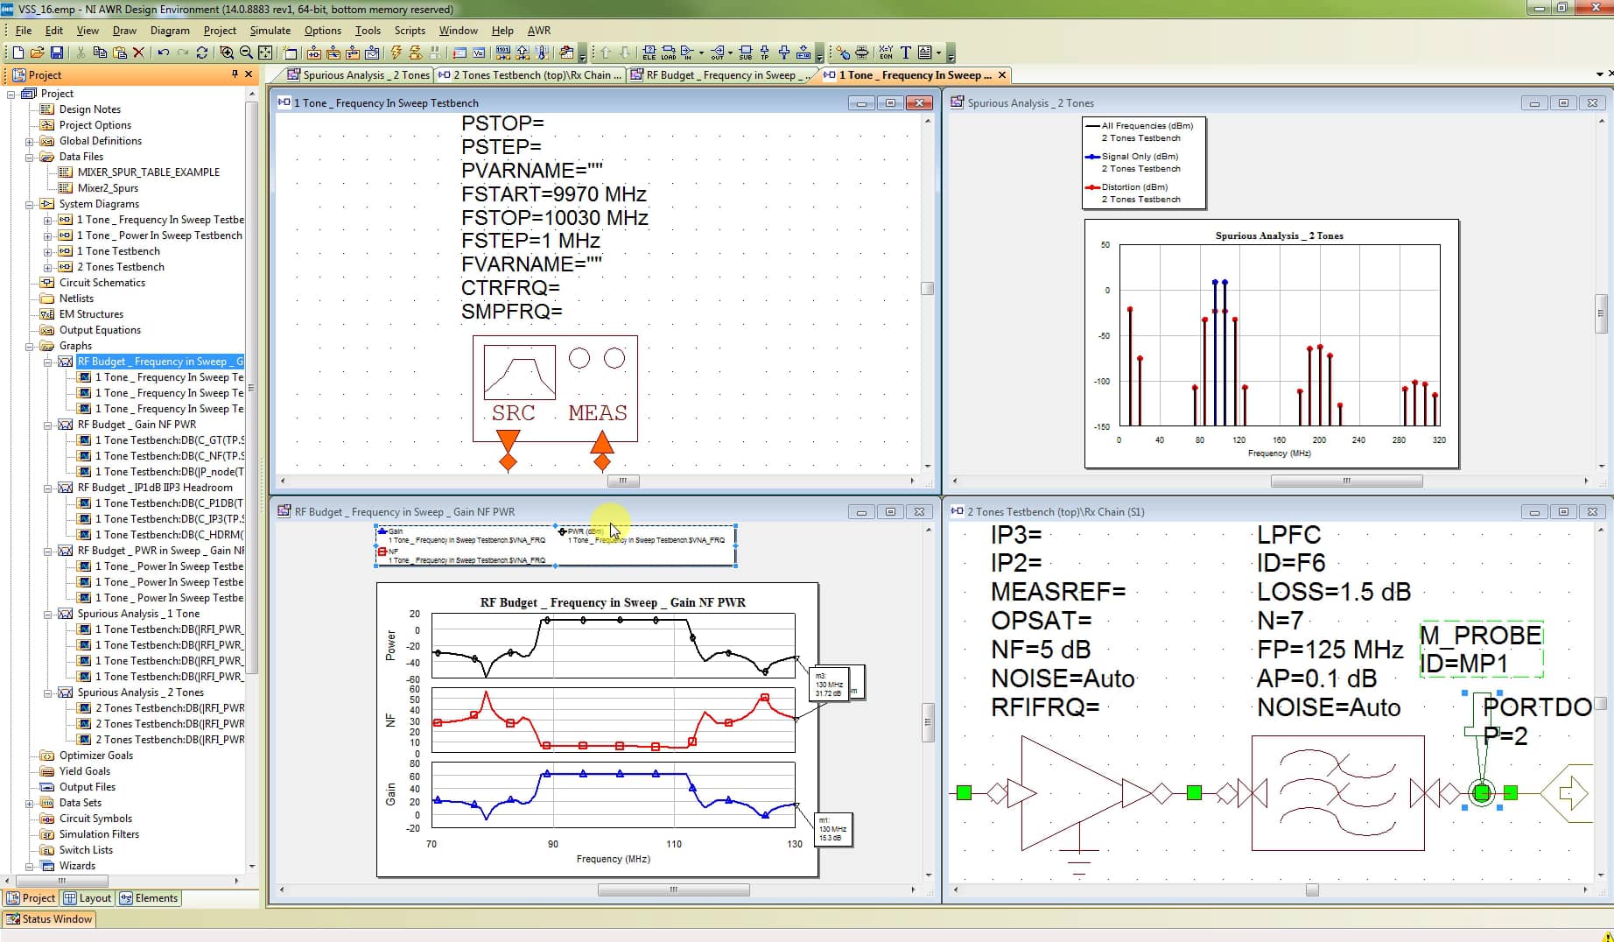Screen dimensions: 1614x942
Task: Click the Status Window button
Action: tap(50, 919)
